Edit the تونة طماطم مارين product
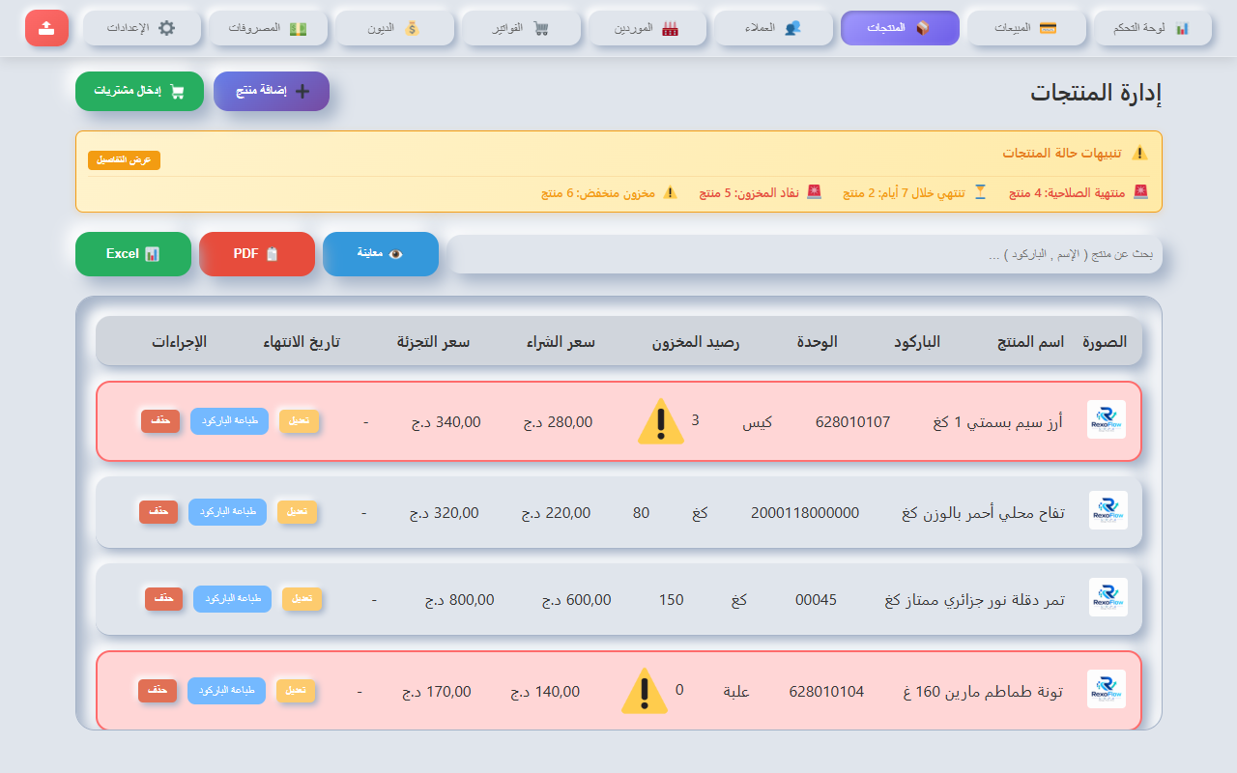Screen dimensions: 1237x773 (296, 691)
